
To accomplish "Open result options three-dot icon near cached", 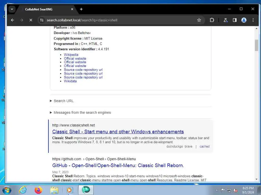I will (x=196, y=147).
